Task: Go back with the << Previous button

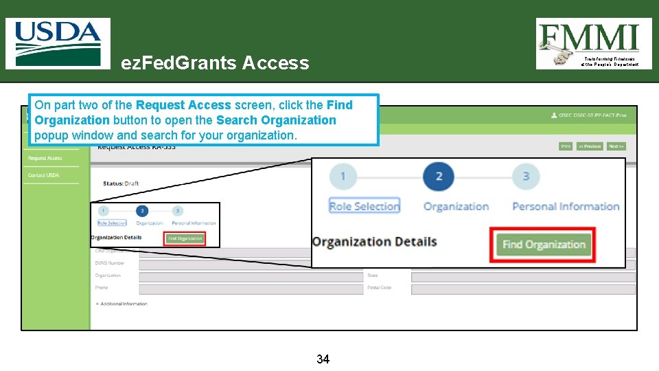Action: [590, 146]
